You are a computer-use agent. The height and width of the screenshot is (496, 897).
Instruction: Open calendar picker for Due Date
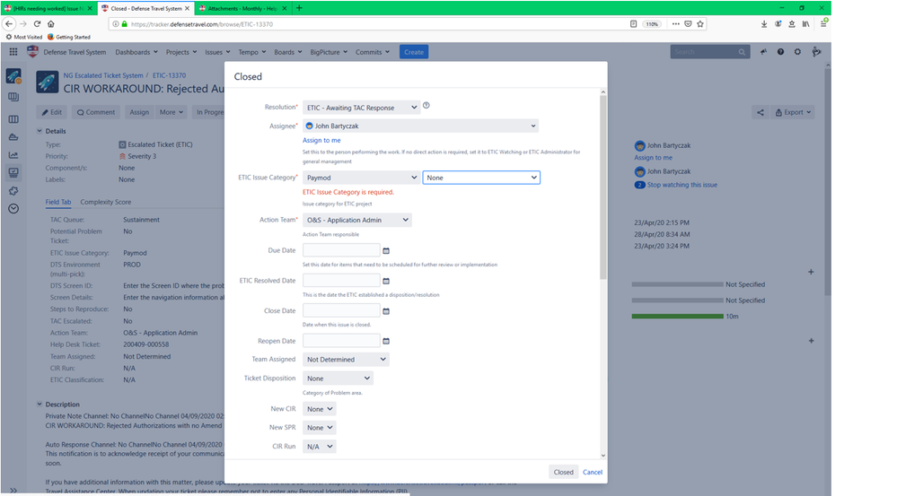(x=386, y=251)
